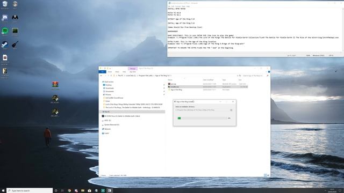Open File Explorer from the taskbar

pos(83,191)
